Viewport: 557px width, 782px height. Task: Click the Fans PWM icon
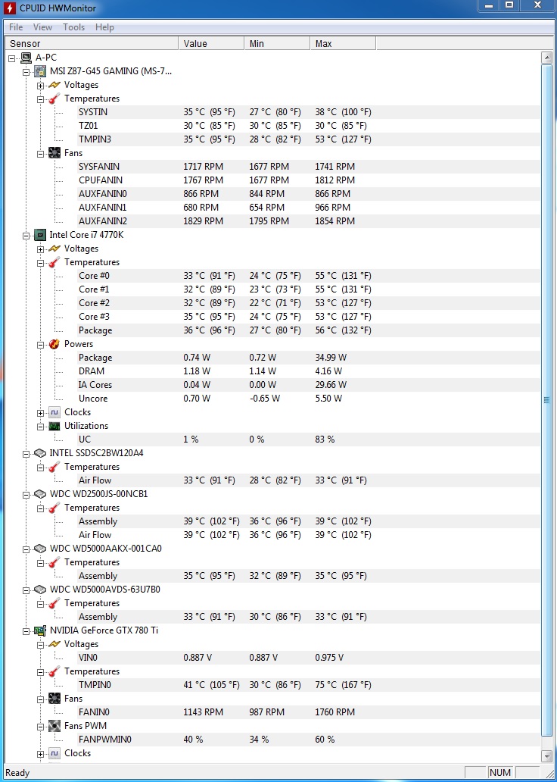point(54,726)
